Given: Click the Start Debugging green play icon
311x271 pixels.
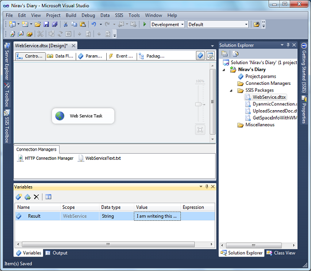Looking at the screenshot, I should (x=145, y=24).
